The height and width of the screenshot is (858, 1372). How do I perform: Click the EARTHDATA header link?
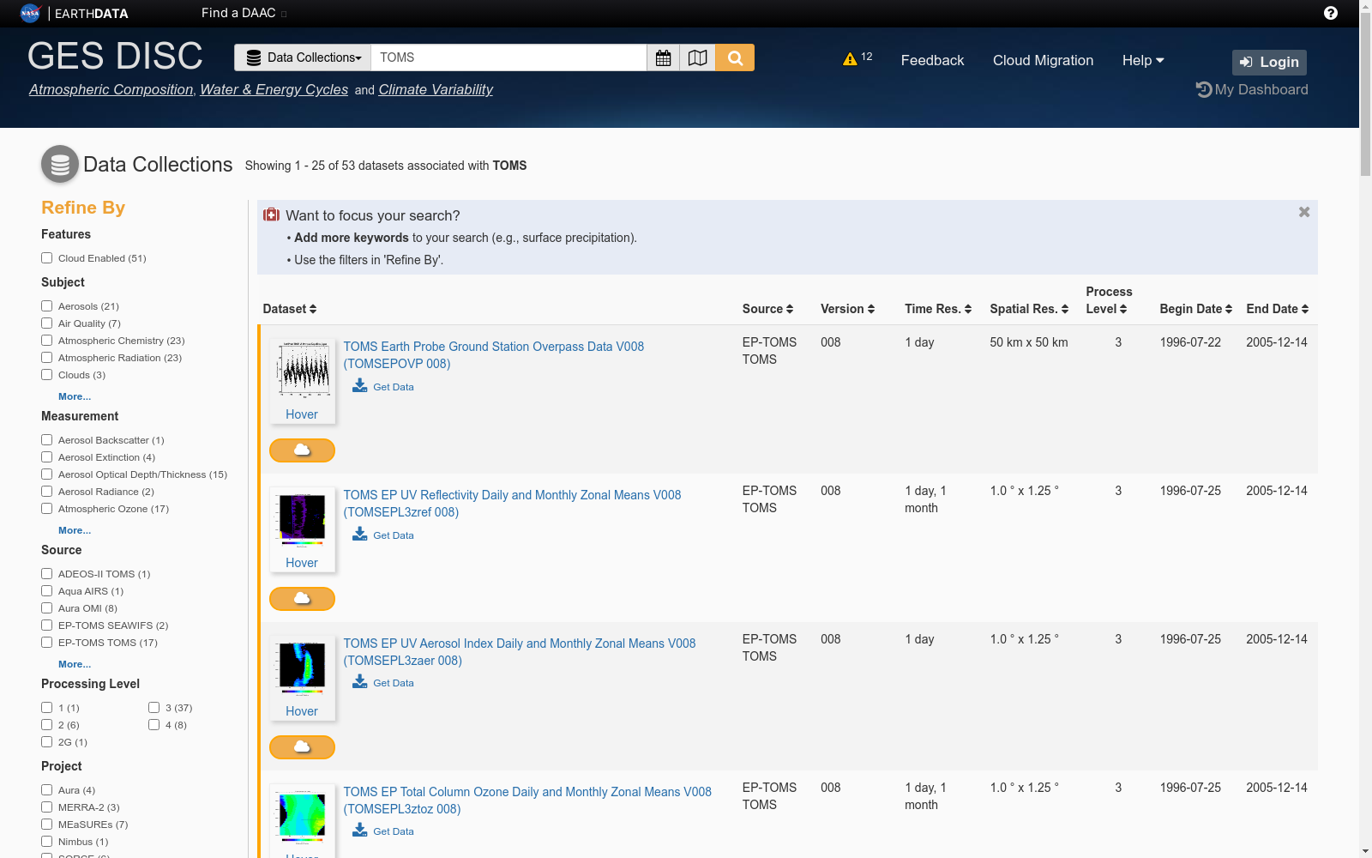[91, 14]
